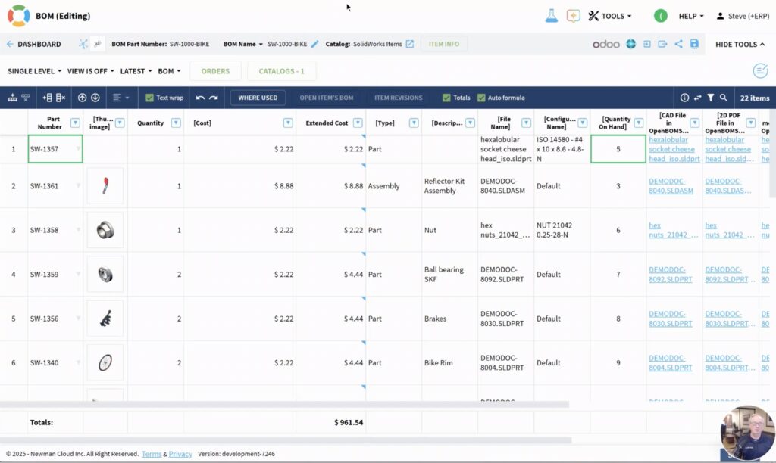Open Quantity column filter arrow
The height and width of the screenshot is (463, 776).
176,123
